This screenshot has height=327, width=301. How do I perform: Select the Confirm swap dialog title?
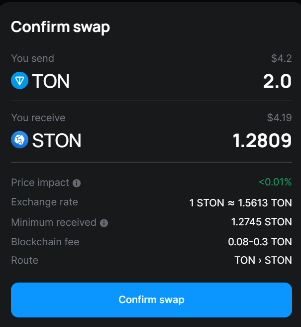[x=60, y=27]
